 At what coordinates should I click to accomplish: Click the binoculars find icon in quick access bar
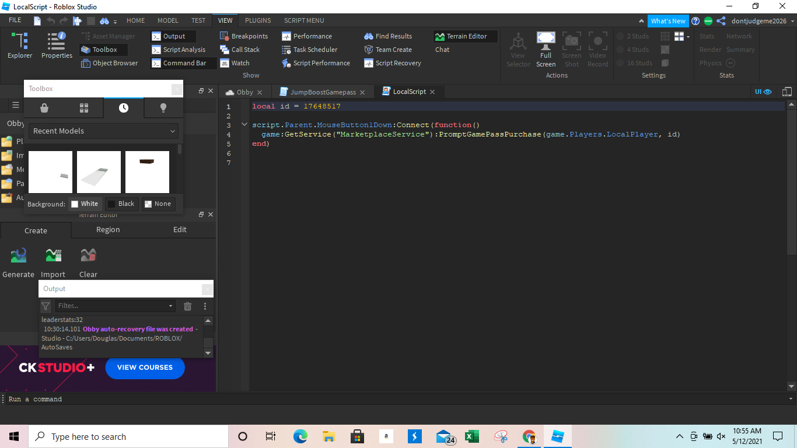click(104, 20)
